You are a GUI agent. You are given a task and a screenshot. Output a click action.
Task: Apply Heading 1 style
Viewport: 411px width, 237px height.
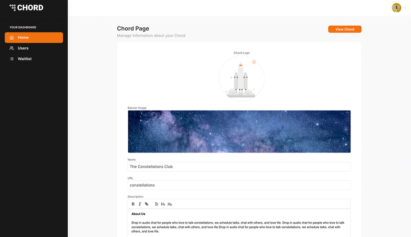click(x=163, y=204)
